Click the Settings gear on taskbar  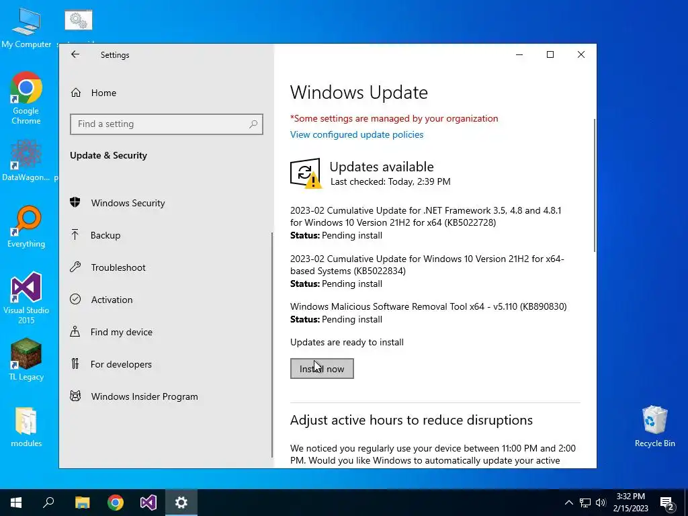point(181,503)
